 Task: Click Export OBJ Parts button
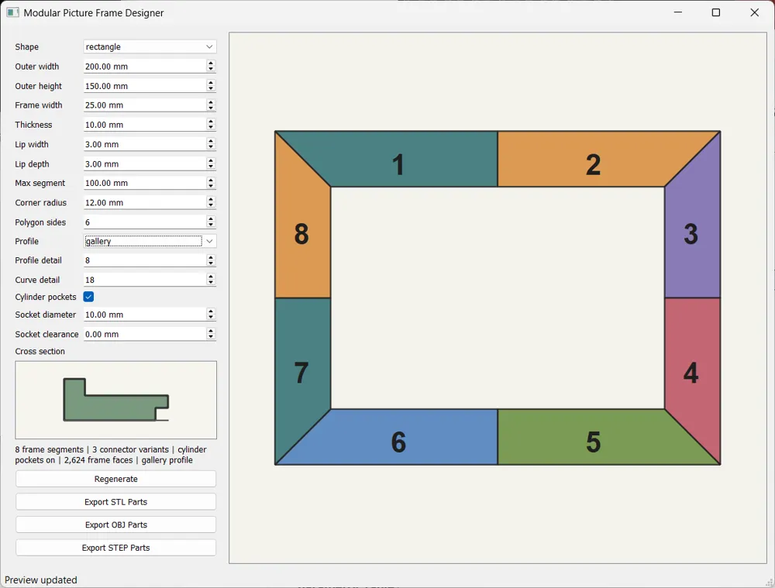tap(115, 524)
